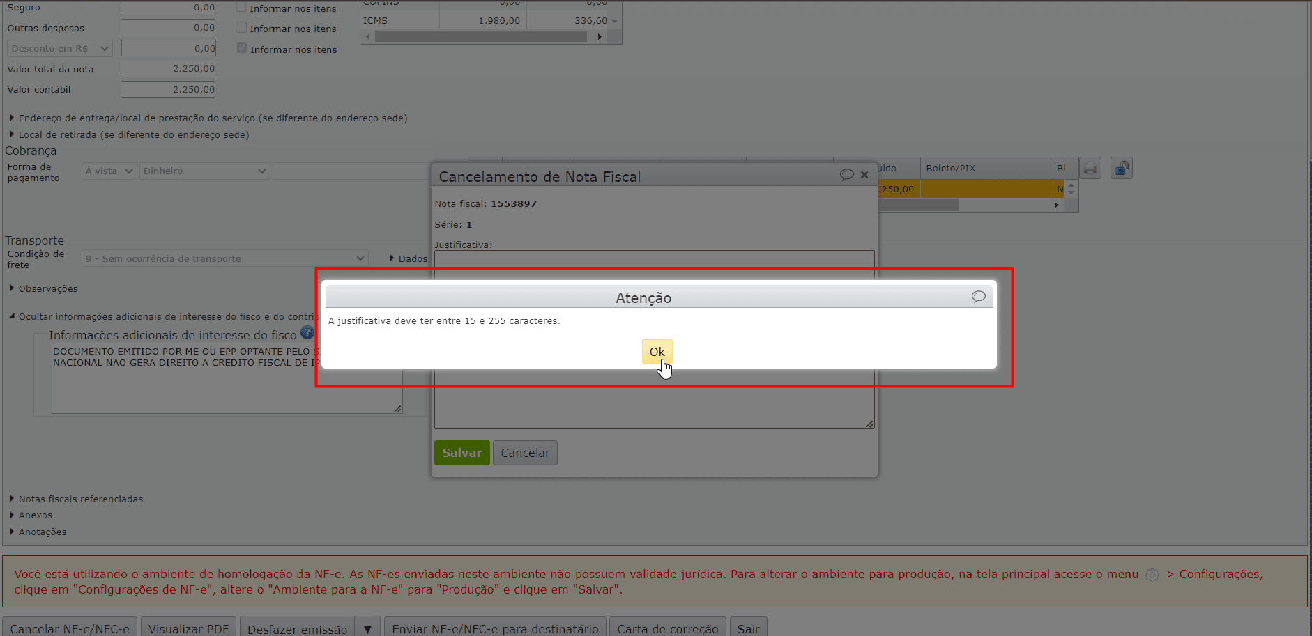1312x636 pixels.
Task: Open dropdown arrow next to Desfazer emissão
Action: coord(367,628)
